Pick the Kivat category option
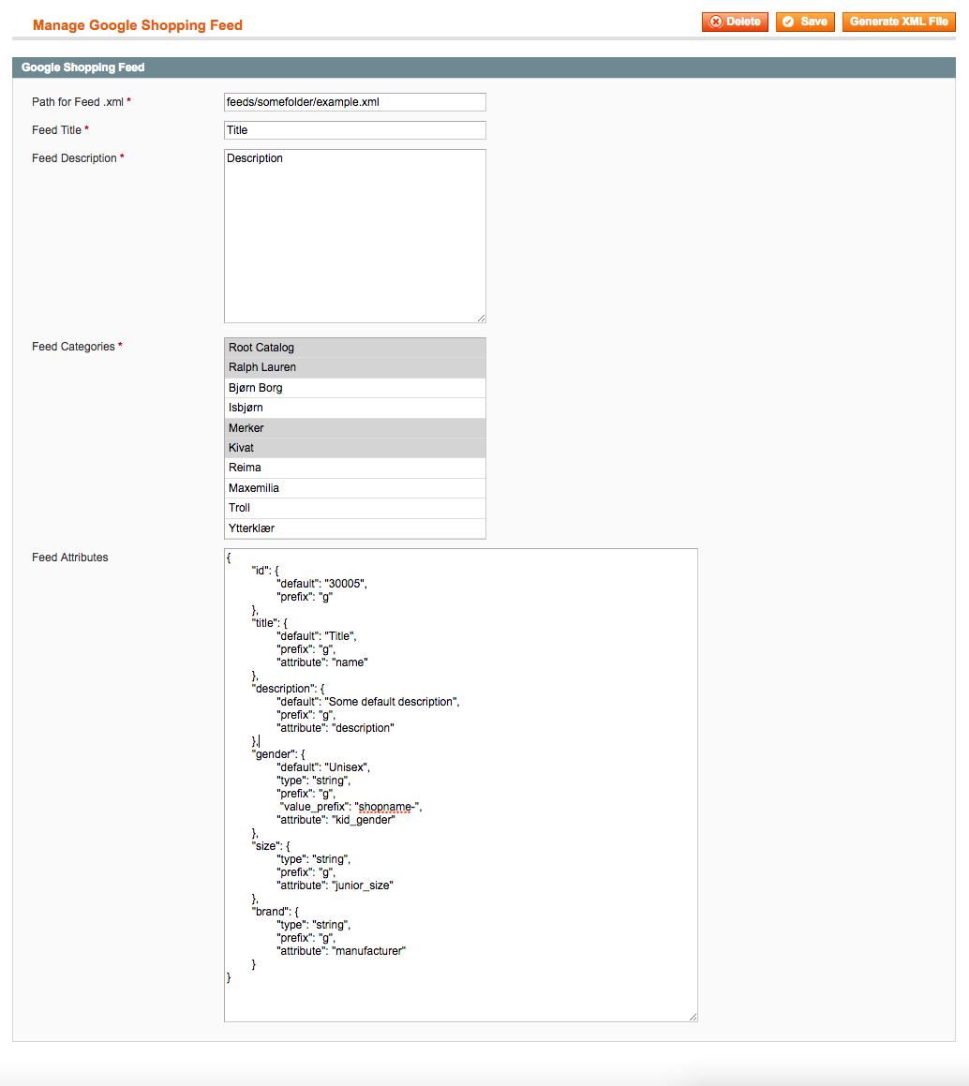The image size is (969, 1086). click(355, 448)
